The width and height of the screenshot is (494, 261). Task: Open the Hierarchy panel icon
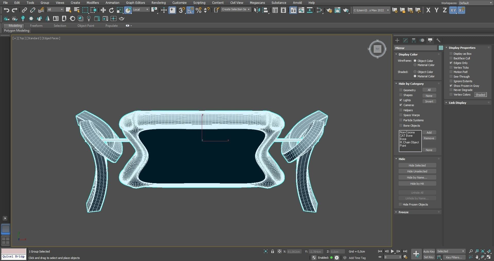pyautogui.click(x=413, y=40)
